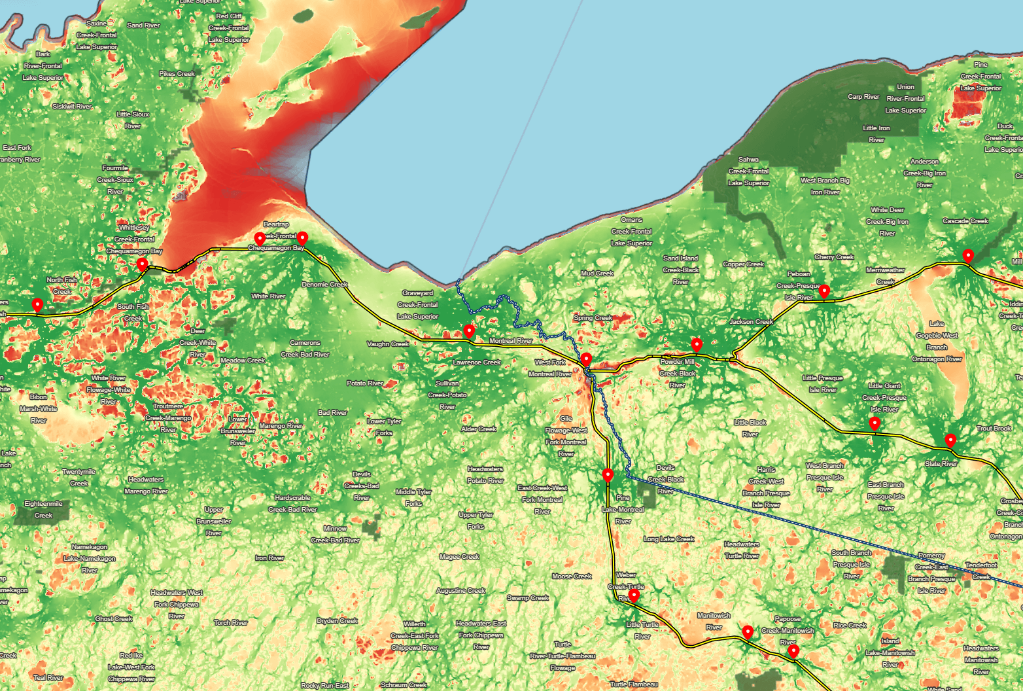This screenshot has height=691, width=1023.
Task: Click the red pin below Cascade Creek label
Action: (968, 256)
